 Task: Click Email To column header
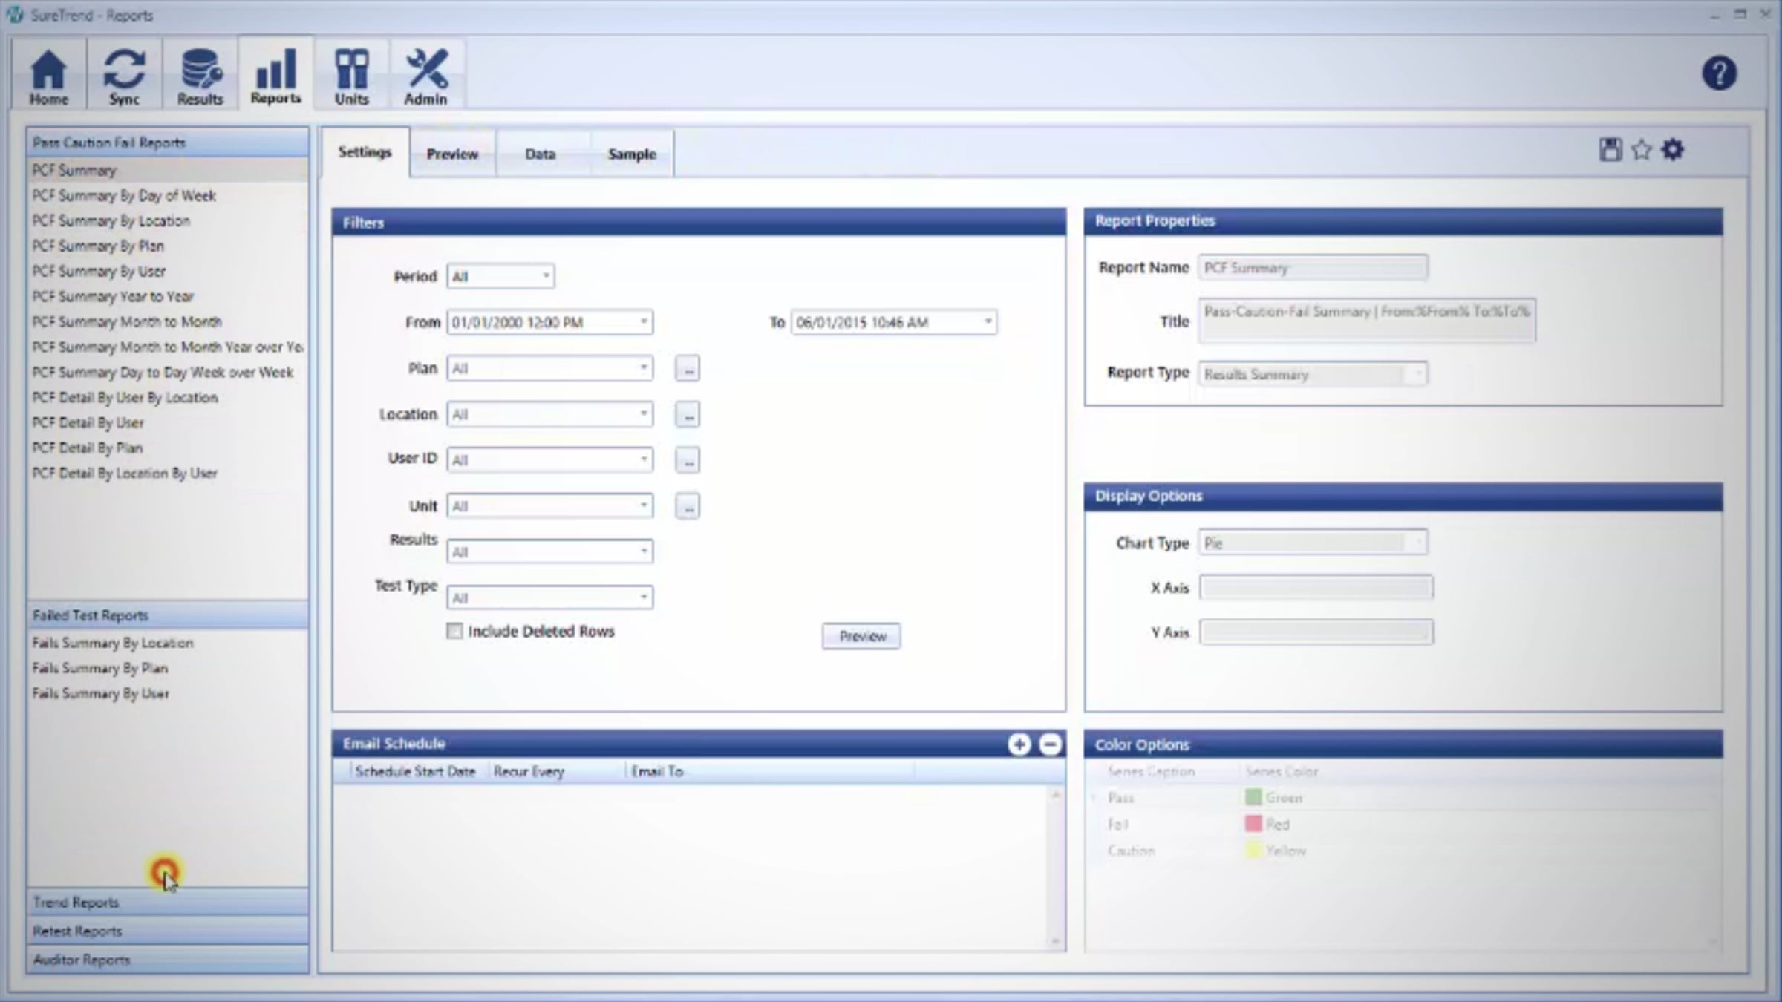(x=770, y=772)
